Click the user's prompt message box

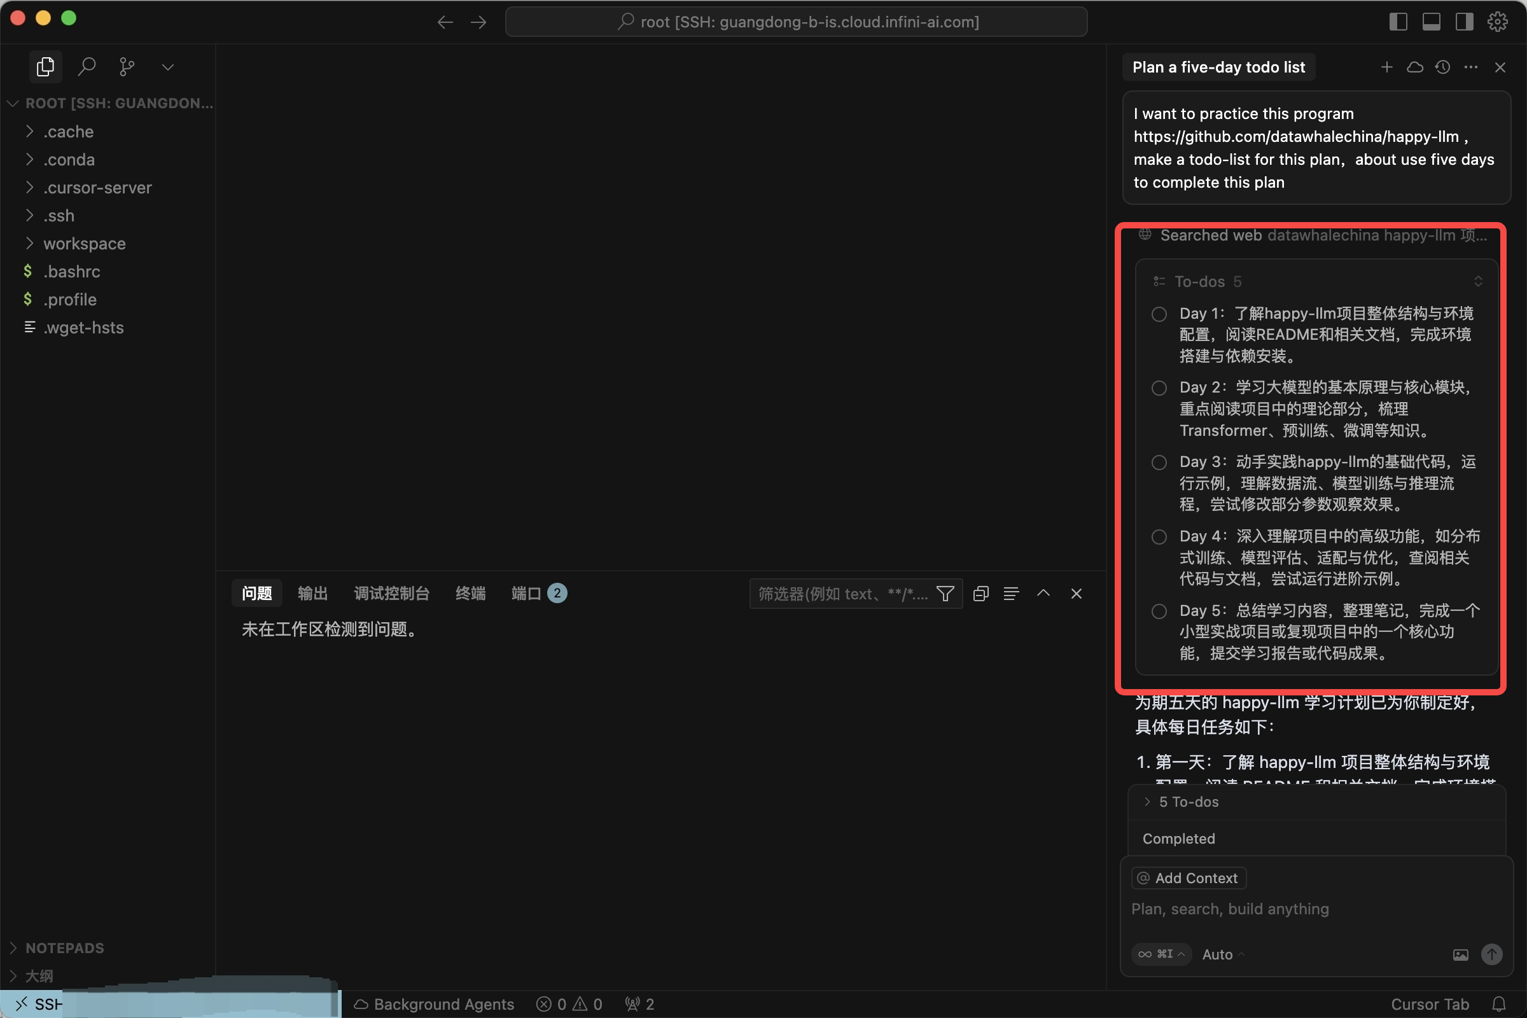pos(1316,148)
